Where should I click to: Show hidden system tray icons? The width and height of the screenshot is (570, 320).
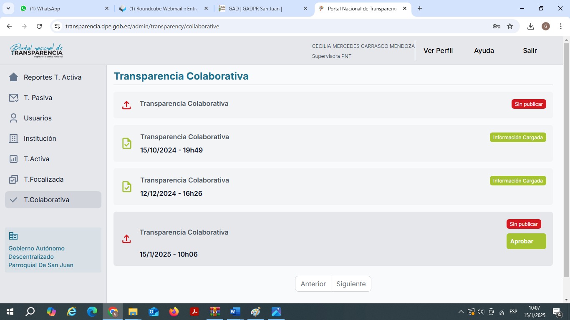click(461, 312)
